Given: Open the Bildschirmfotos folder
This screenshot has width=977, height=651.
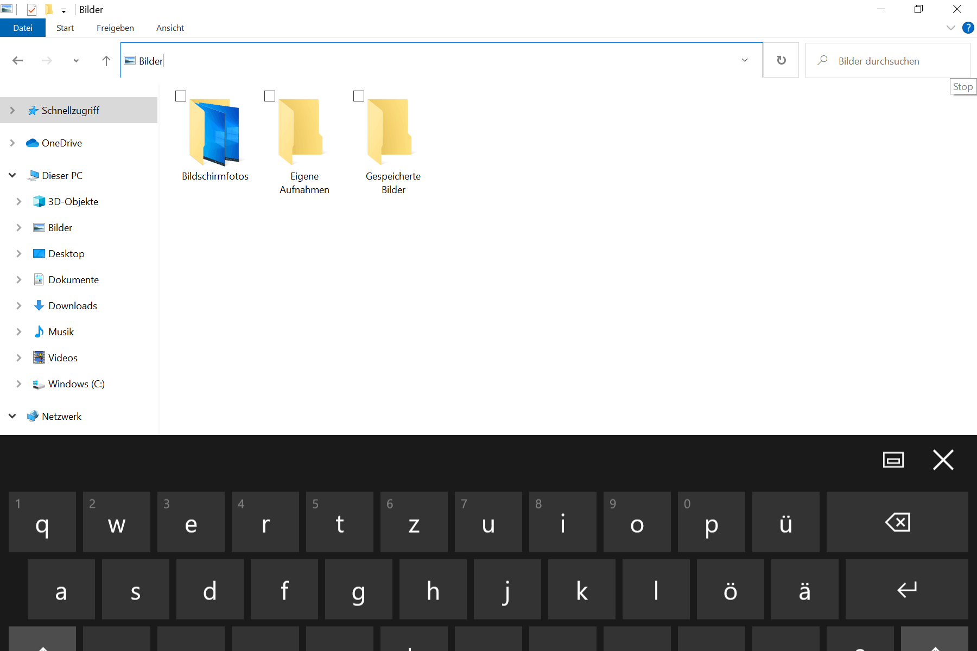Looking at the screenshot, I should [215, 130].
